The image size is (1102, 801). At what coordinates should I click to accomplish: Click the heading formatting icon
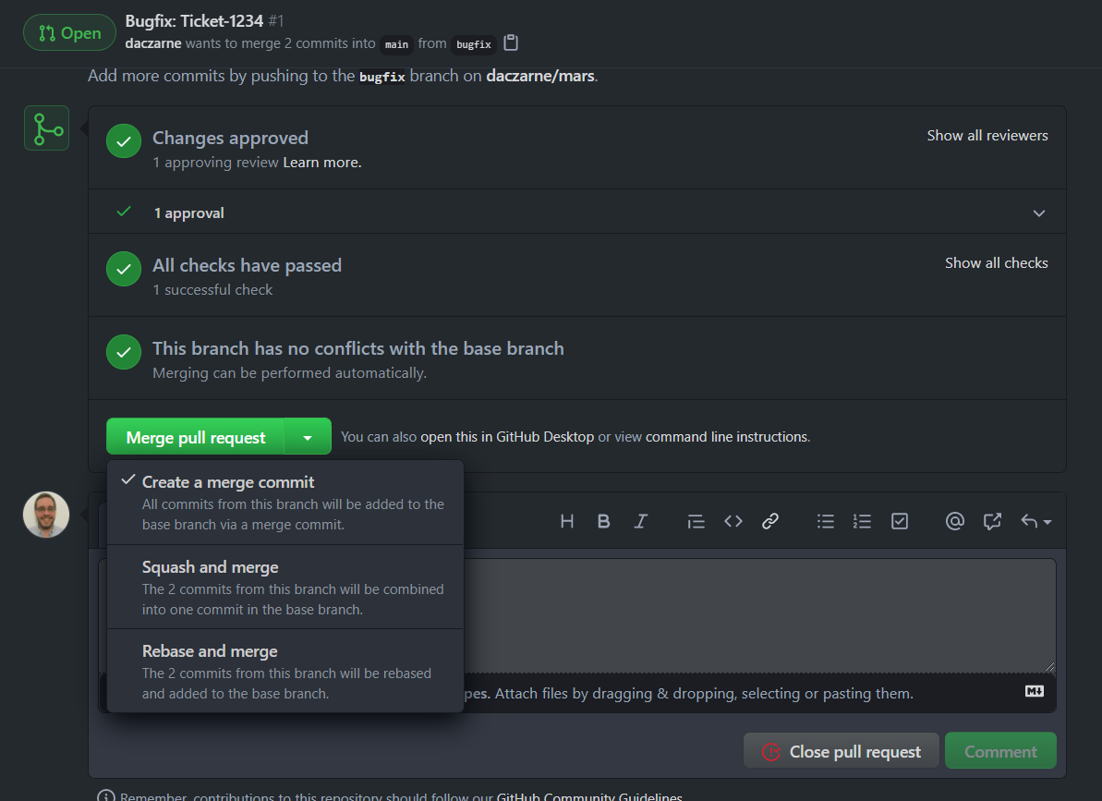567,522
